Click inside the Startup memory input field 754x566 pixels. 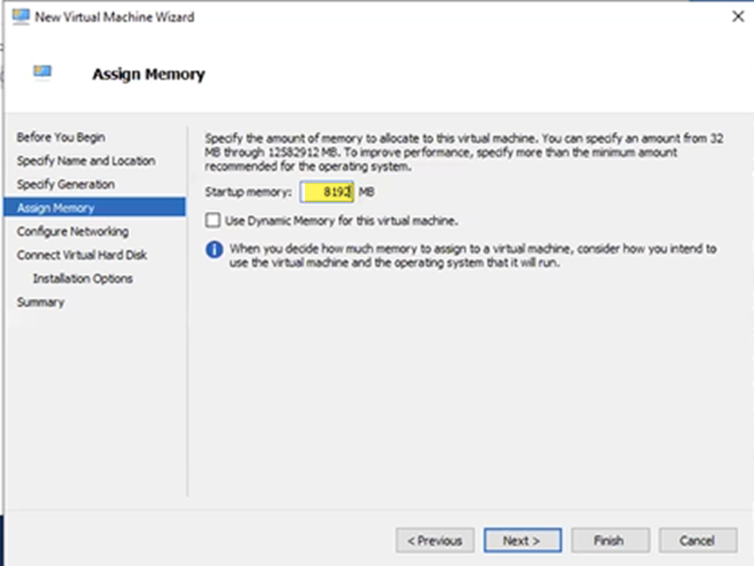coord(326,191)
